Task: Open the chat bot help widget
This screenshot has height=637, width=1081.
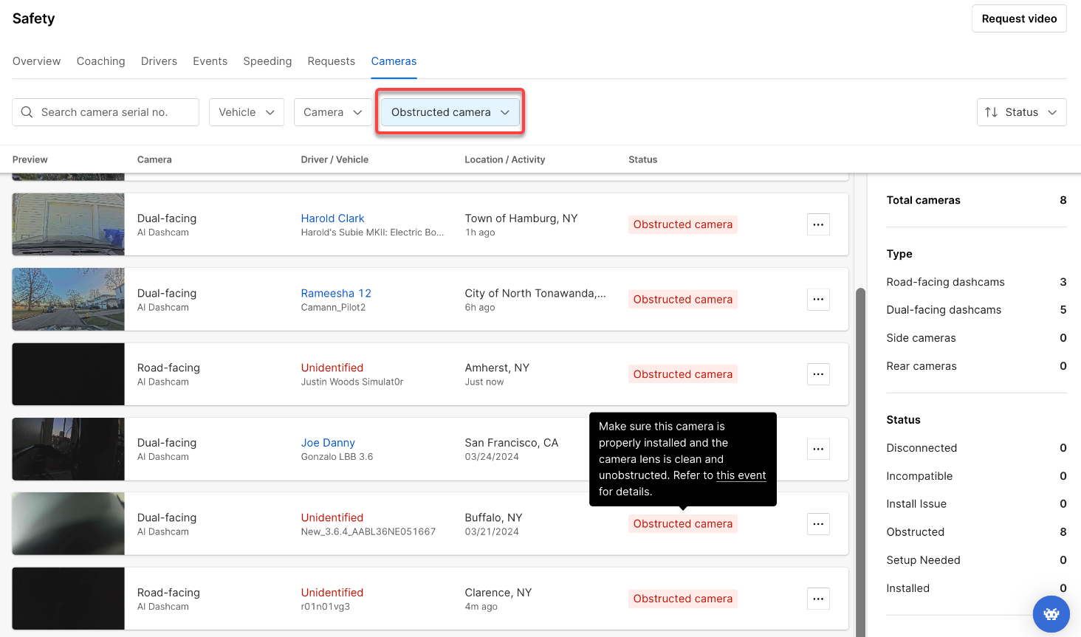Action: click(x=1051, y=614)
